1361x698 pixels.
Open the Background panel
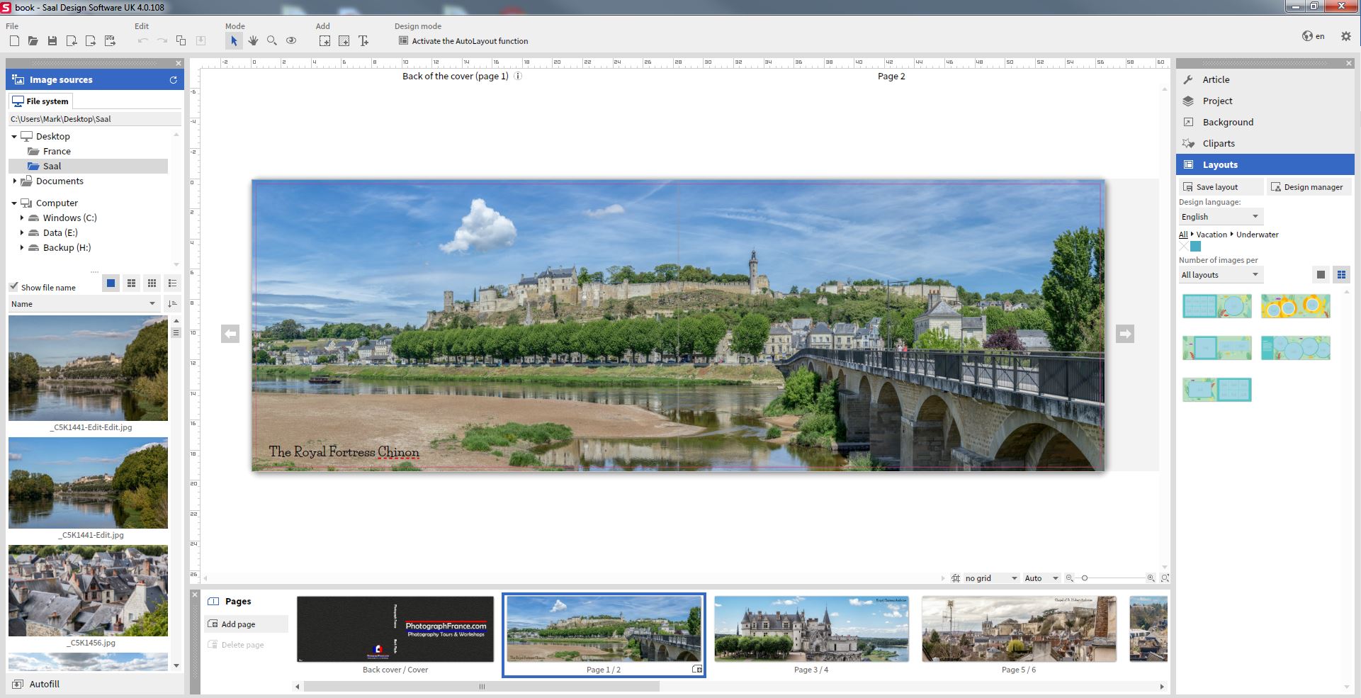1265,123
